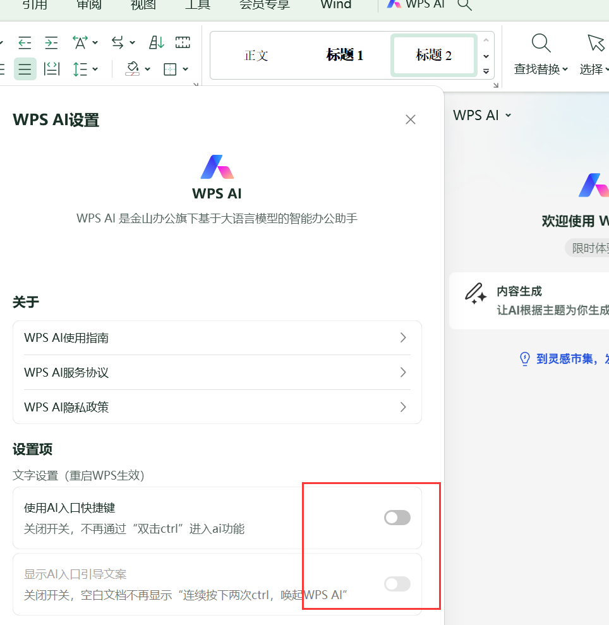Open the 到灵感市集 link
Screen dimensions: 609x625
tap(572, 359)
